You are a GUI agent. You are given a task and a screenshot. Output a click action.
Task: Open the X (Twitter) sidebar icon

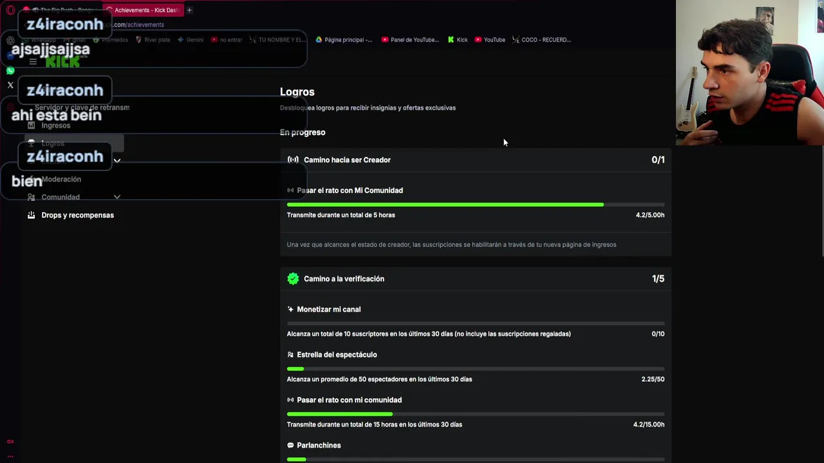tap(10, 85)
